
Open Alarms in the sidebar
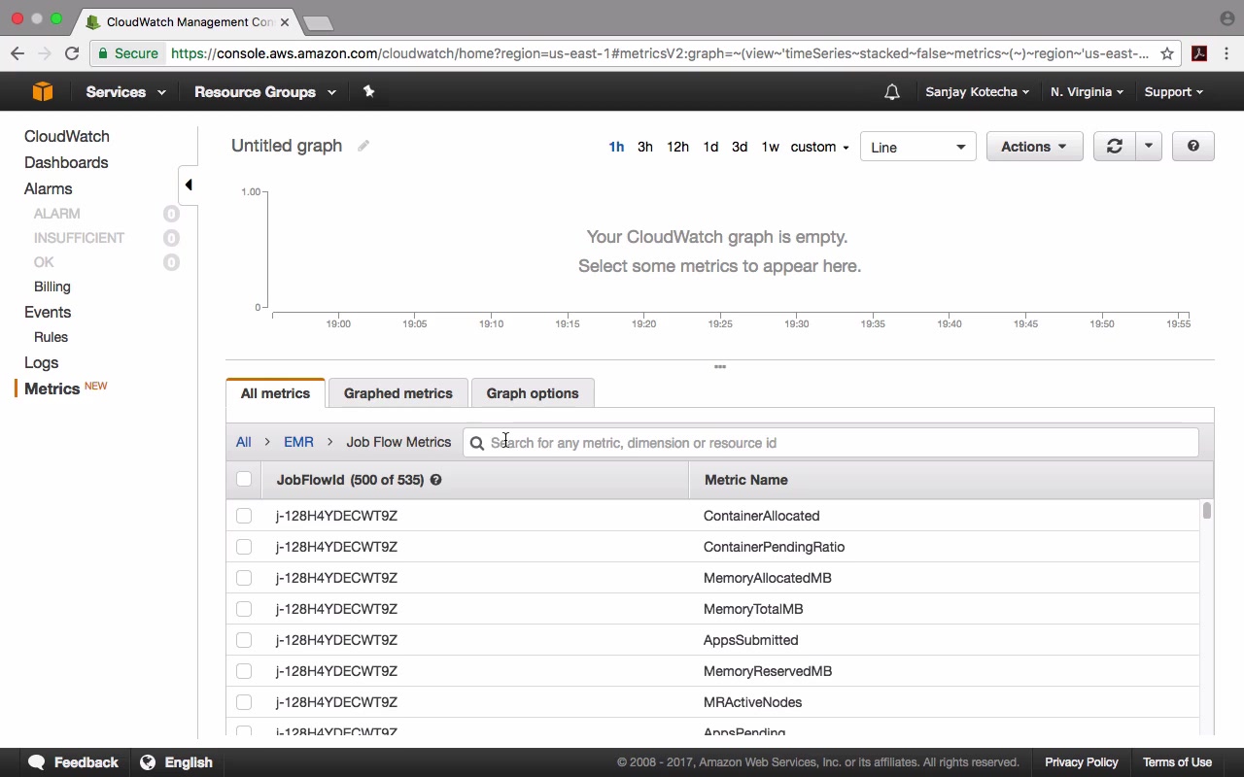tap(49, 188)
